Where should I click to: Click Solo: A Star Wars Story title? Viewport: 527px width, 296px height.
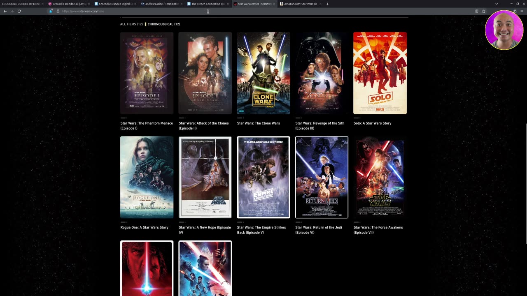pyautogui.click(x=373, y=123)
